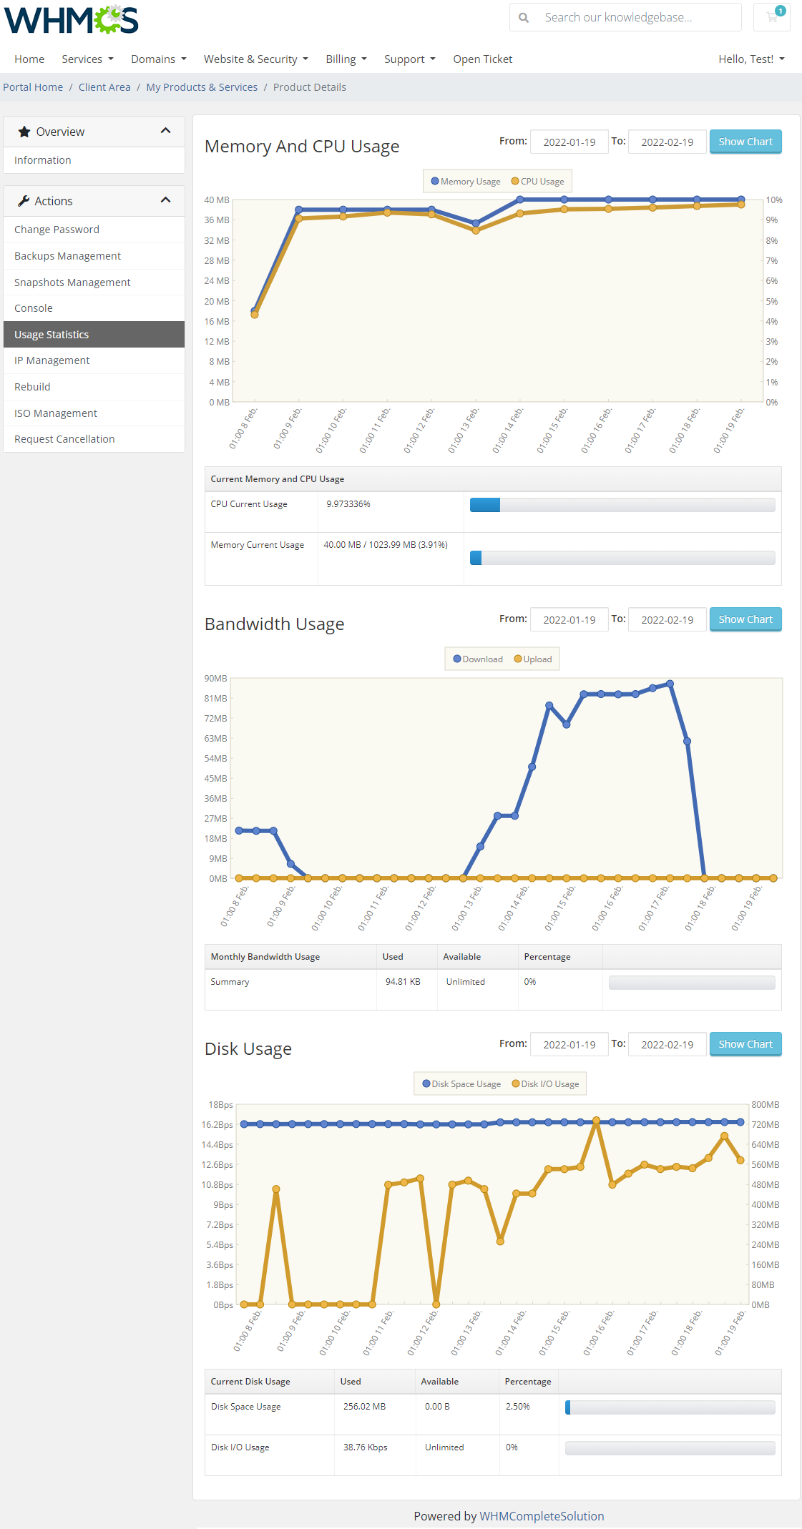Viewport: 802px width, 1529px height.
Task: Click the 2.50% percentage value
Action: [518, 1407]
